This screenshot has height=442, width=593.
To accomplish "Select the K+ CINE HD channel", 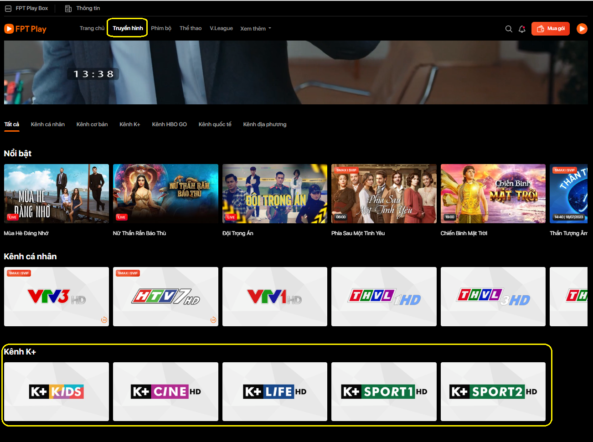I will pos(165,391).
